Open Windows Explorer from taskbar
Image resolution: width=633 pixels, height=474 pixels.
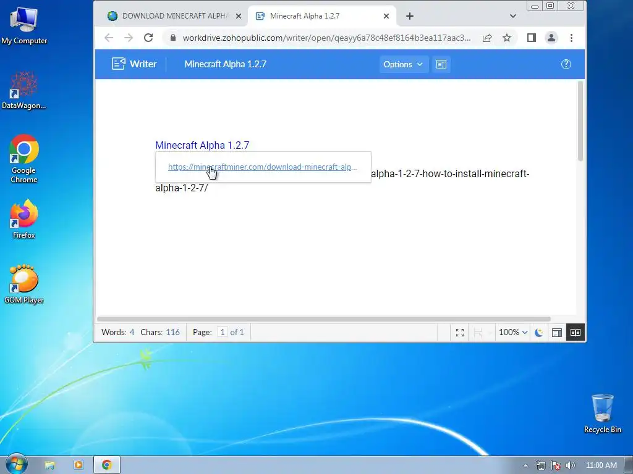[x=49, y=465]
